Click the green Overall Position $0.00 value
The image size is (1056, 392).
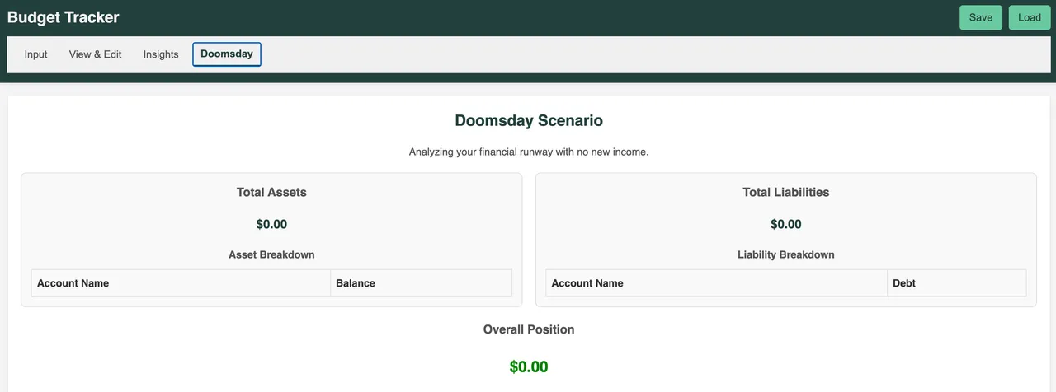click(529, 366)
